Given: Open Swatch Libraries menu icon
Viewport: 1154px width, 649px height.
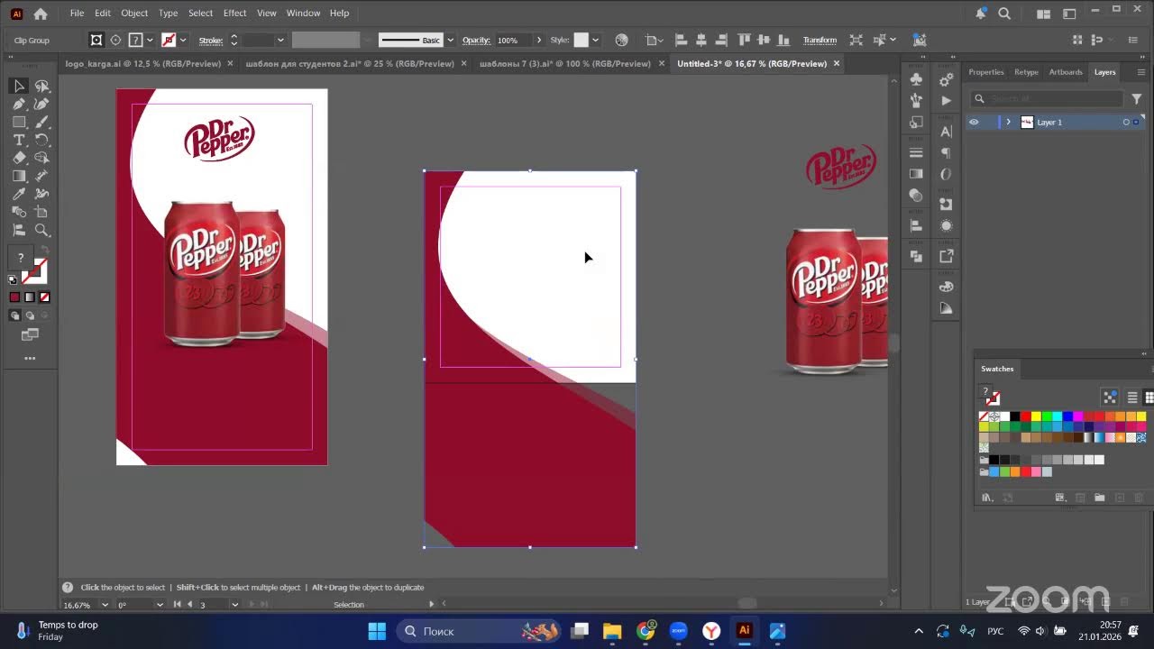Looking at the screenshot, I should [x=988, y=498].
